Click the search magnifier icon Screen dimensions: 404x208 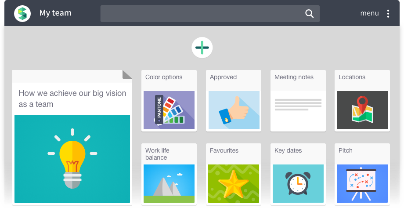click(x=309, y=14)
